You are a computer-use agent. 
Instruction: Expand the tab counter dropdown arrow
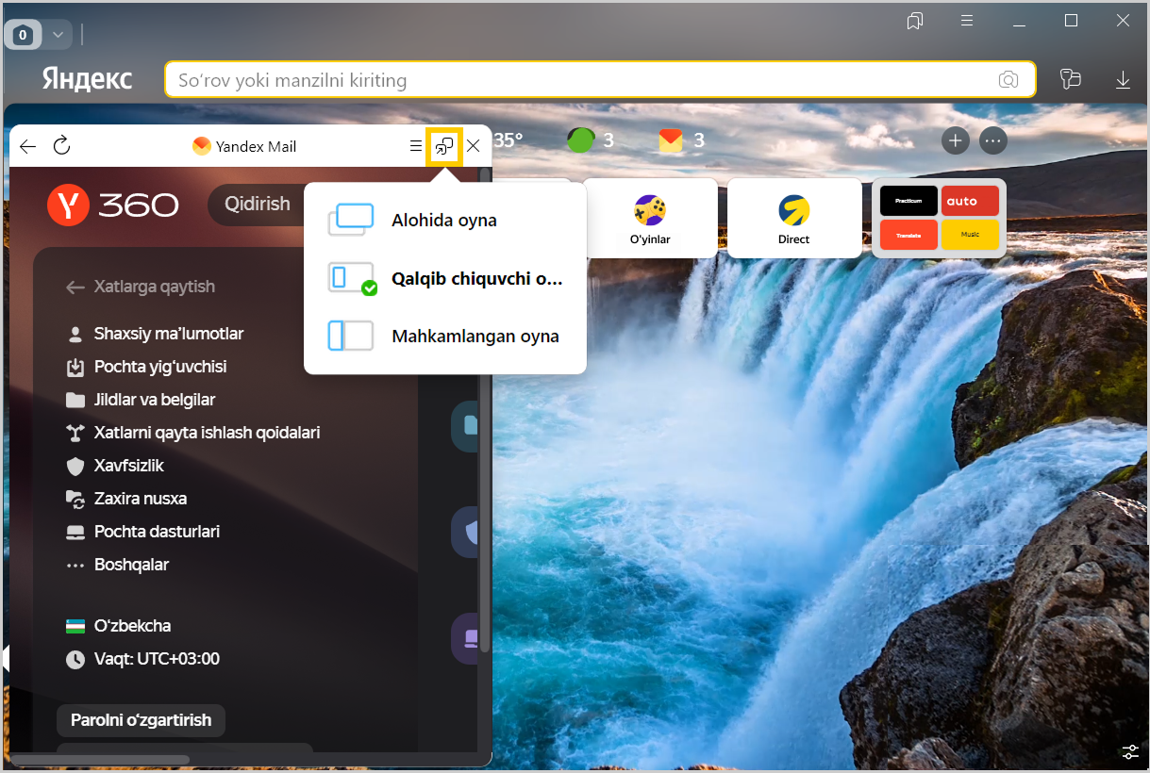pyautogui.click(x=58, y=35)
